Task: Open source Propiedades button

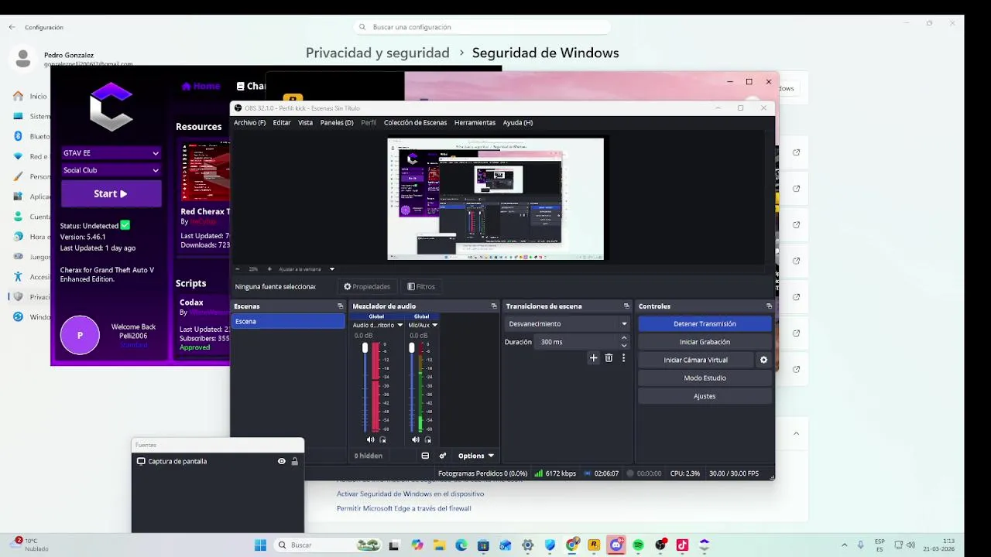Action: pos(367,286)
